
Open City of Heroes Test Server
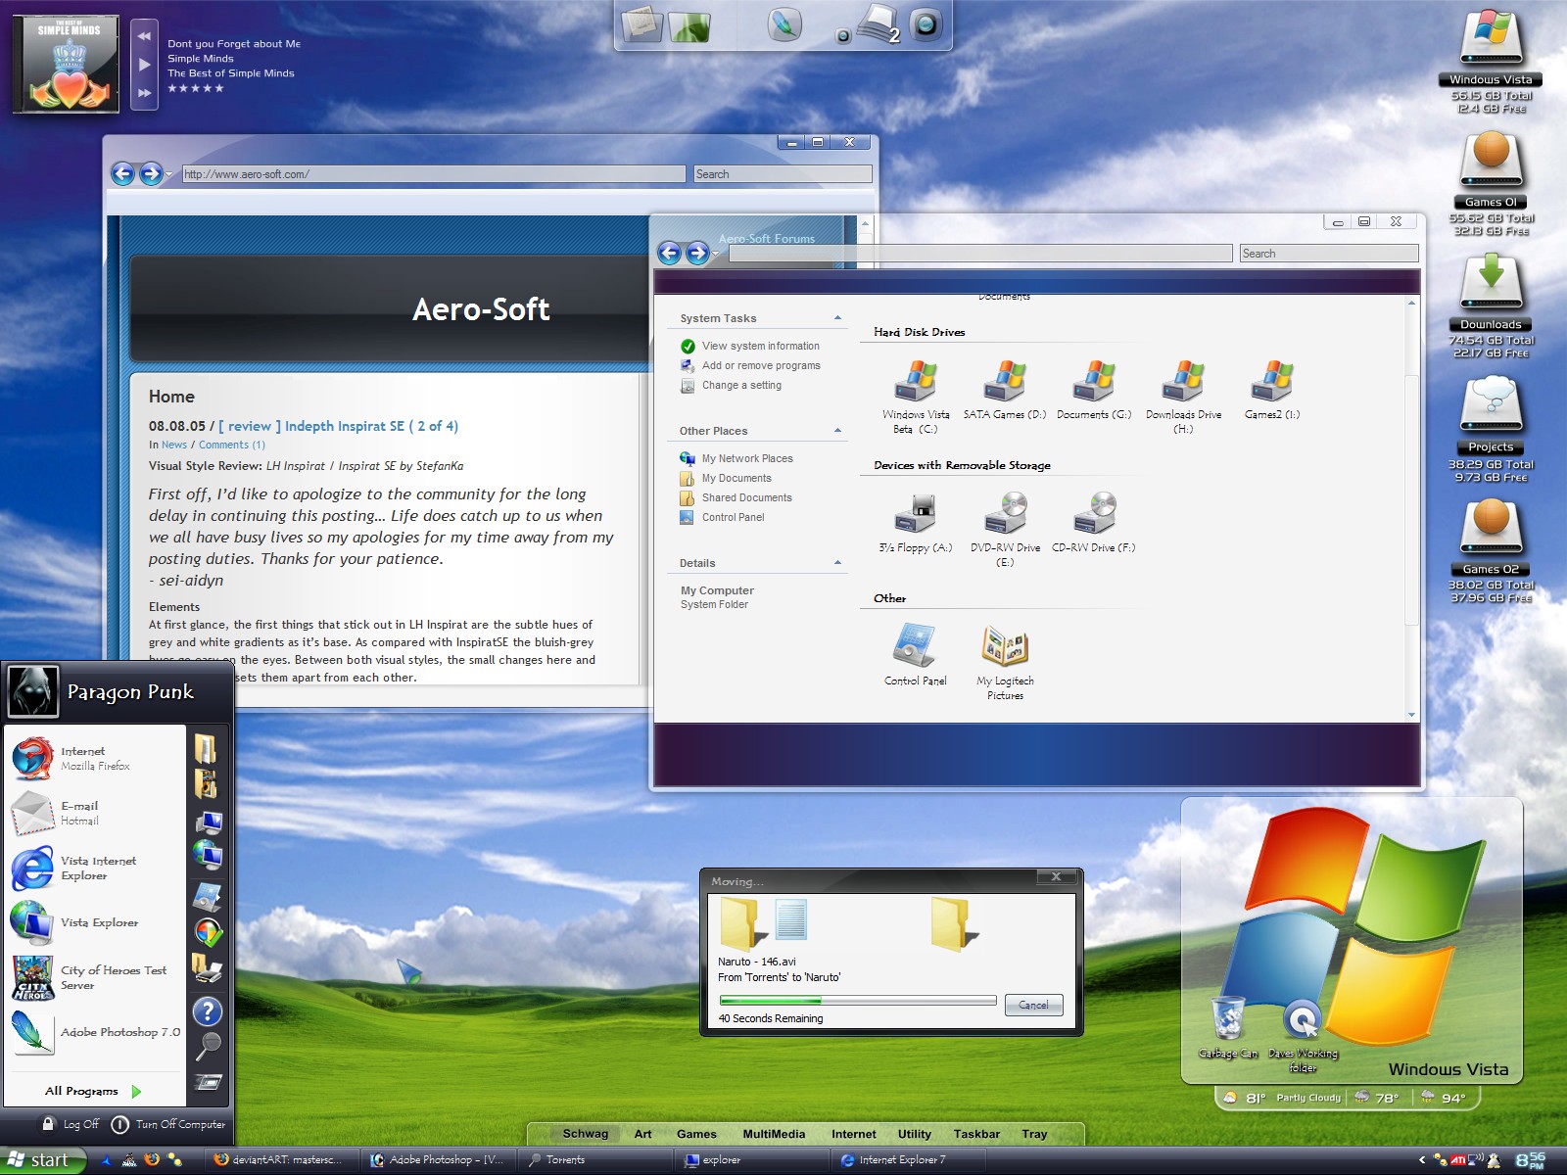pos(95,977)
